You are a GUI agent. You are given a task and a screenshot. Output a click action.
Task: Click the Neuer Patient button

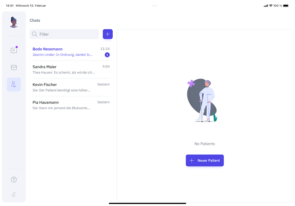click(x=205, y=160)
